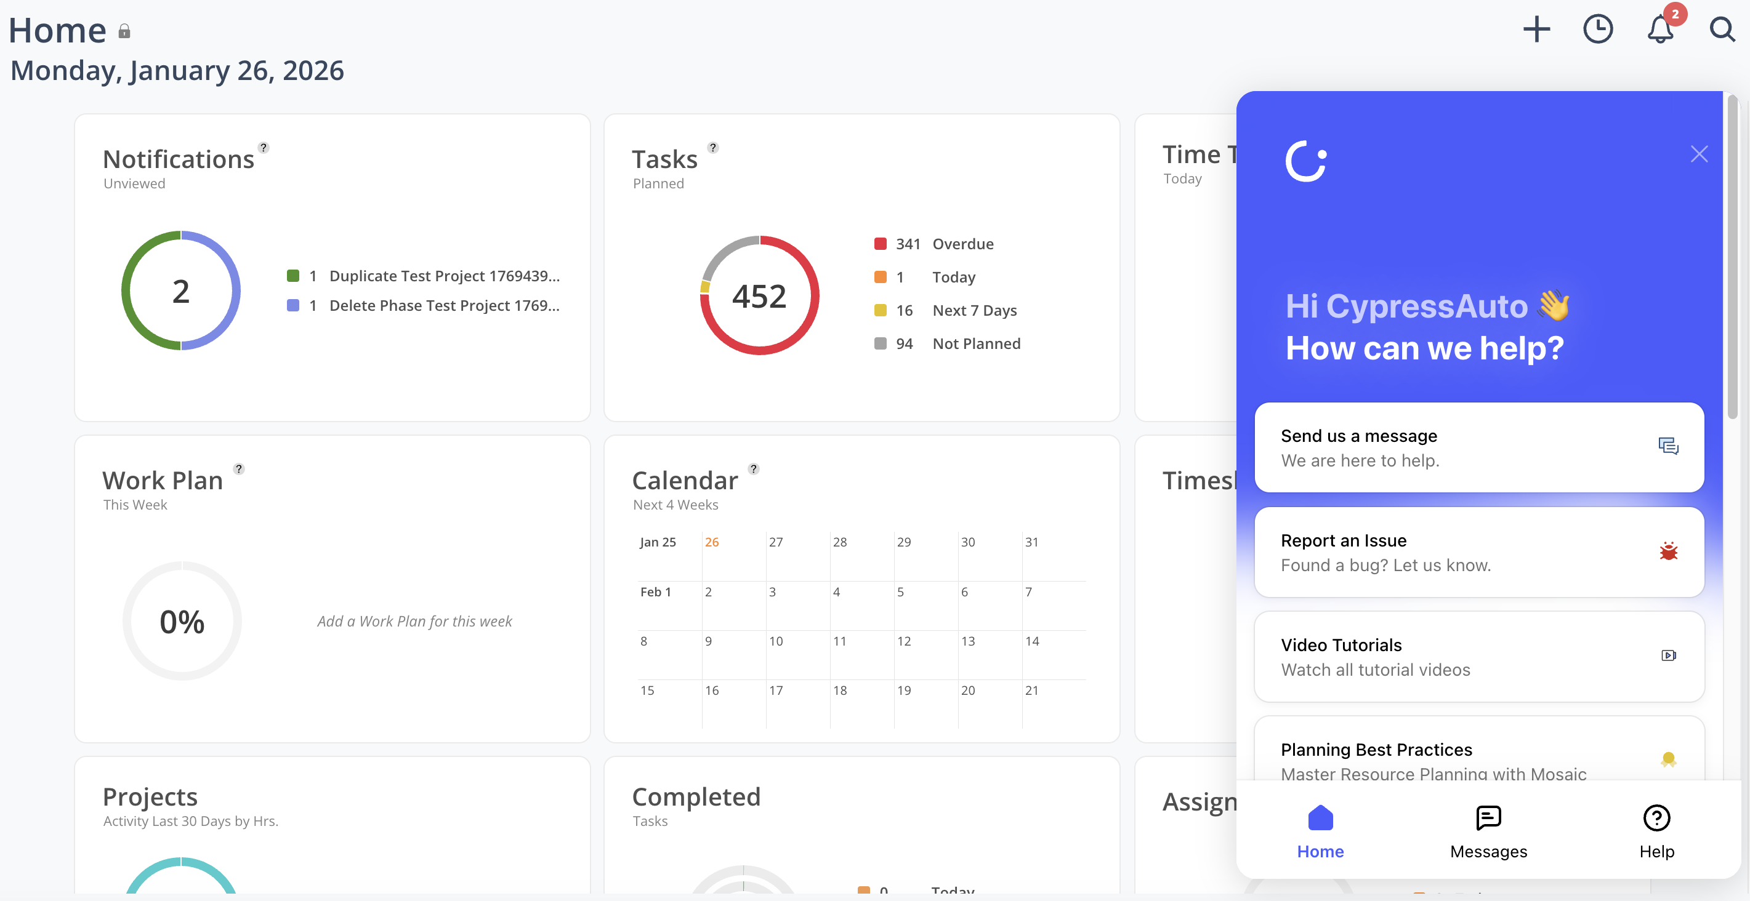The image size is (1750, 901).
Task: Open the Video Tutorials card
Action: coord(1478,657)
